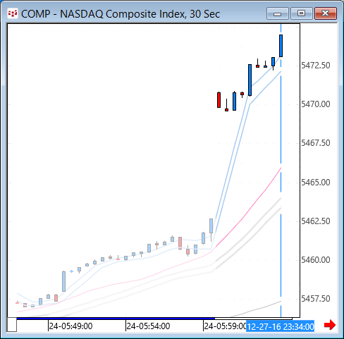
Task: Close the NASDAQ Composite chart window
Action: pyautogui.click(x=326, y=13)
